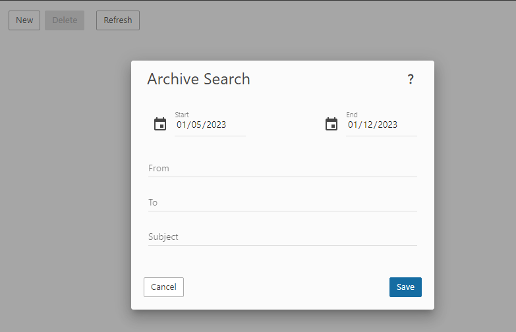Refresh the archive search list
516x332 pixels.
click(118, 20)
